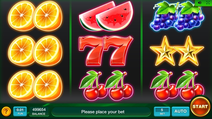Viewport: 212px width, 119px height.
Task: Click the 499654 BALANCE display
Action: 39,111
